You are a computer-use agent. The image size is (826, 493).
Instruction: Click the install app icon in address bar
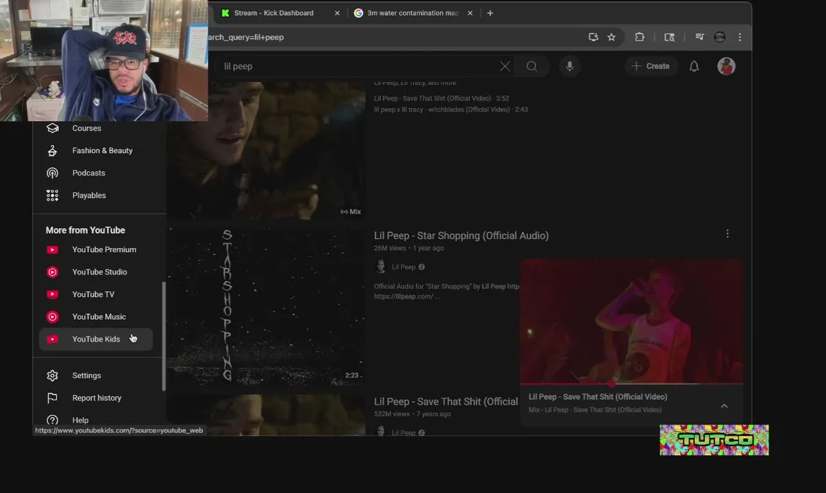point(593,37)
